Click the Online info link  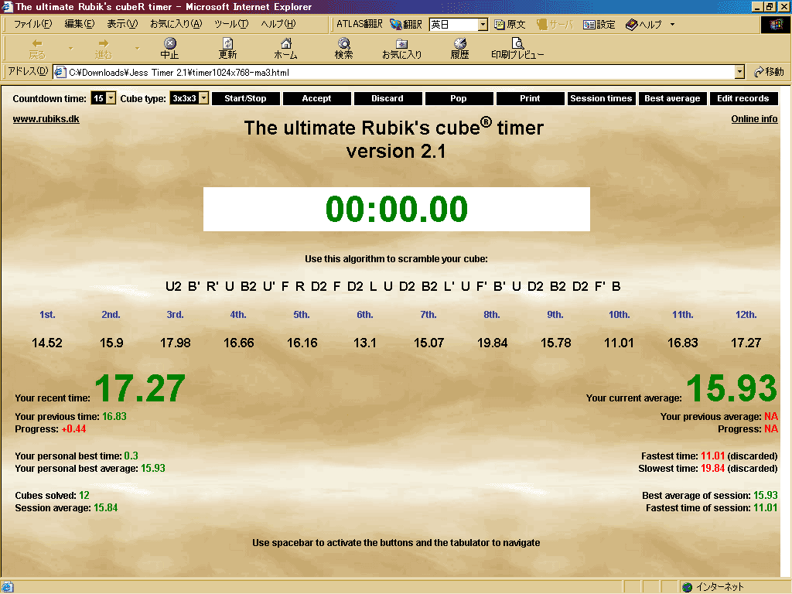(x=754, y=119)
